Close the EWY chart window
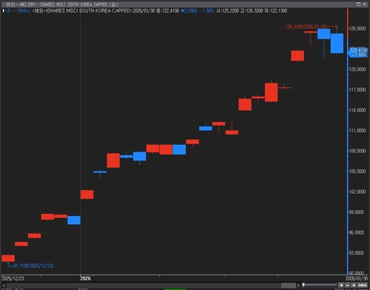 365,4
